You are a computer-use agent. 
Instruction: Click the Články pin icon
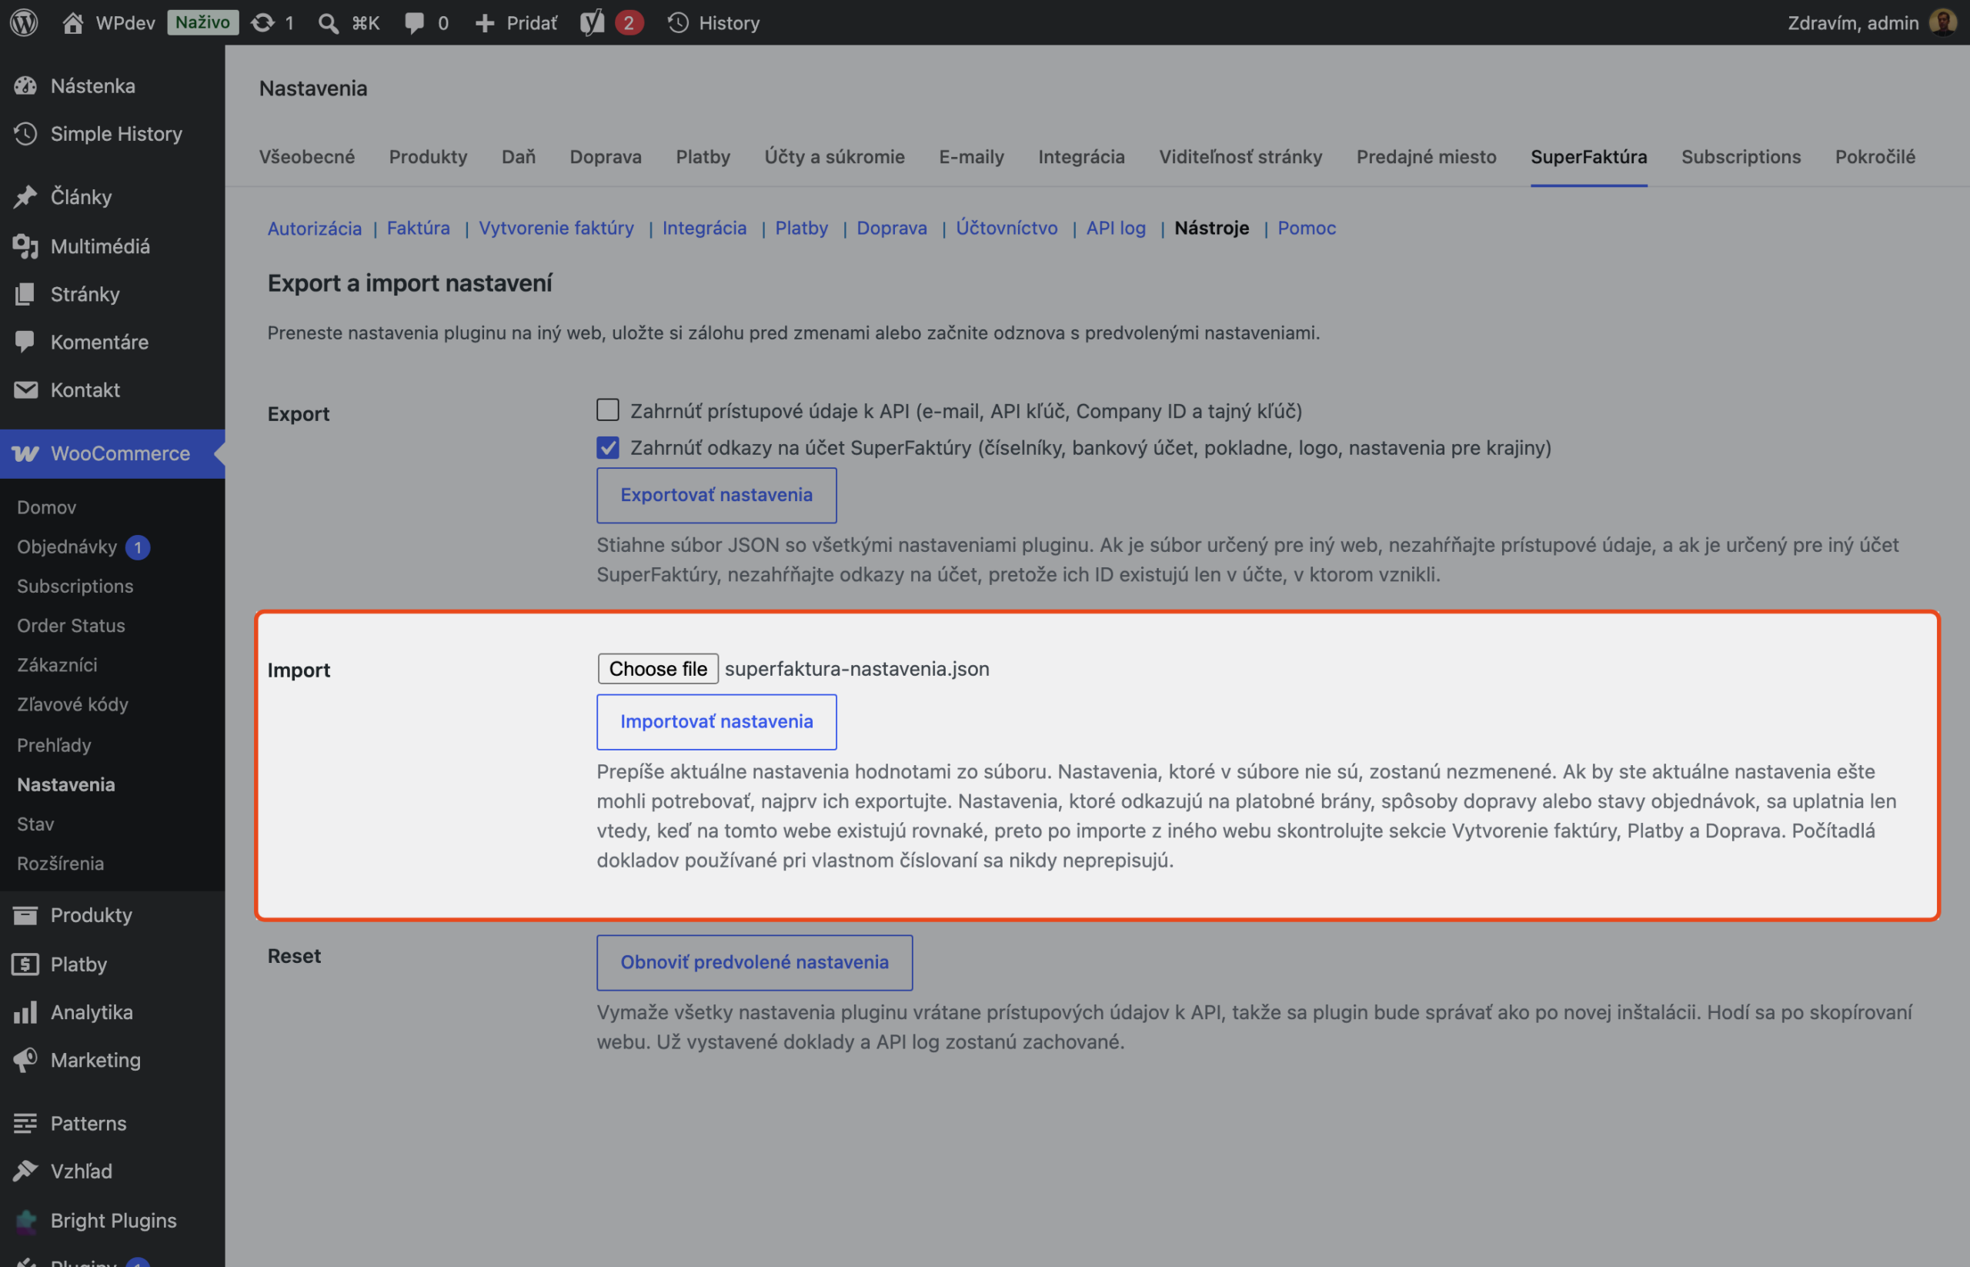[25, 196]
